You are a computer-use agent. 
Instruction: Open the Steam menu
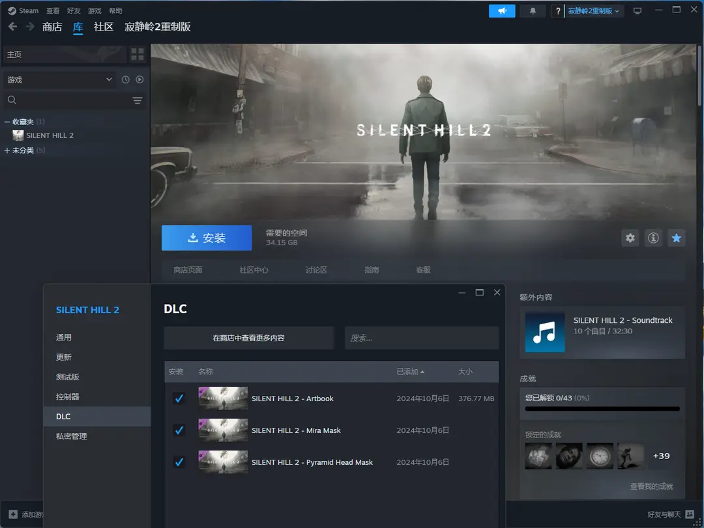tap(29, 11)
